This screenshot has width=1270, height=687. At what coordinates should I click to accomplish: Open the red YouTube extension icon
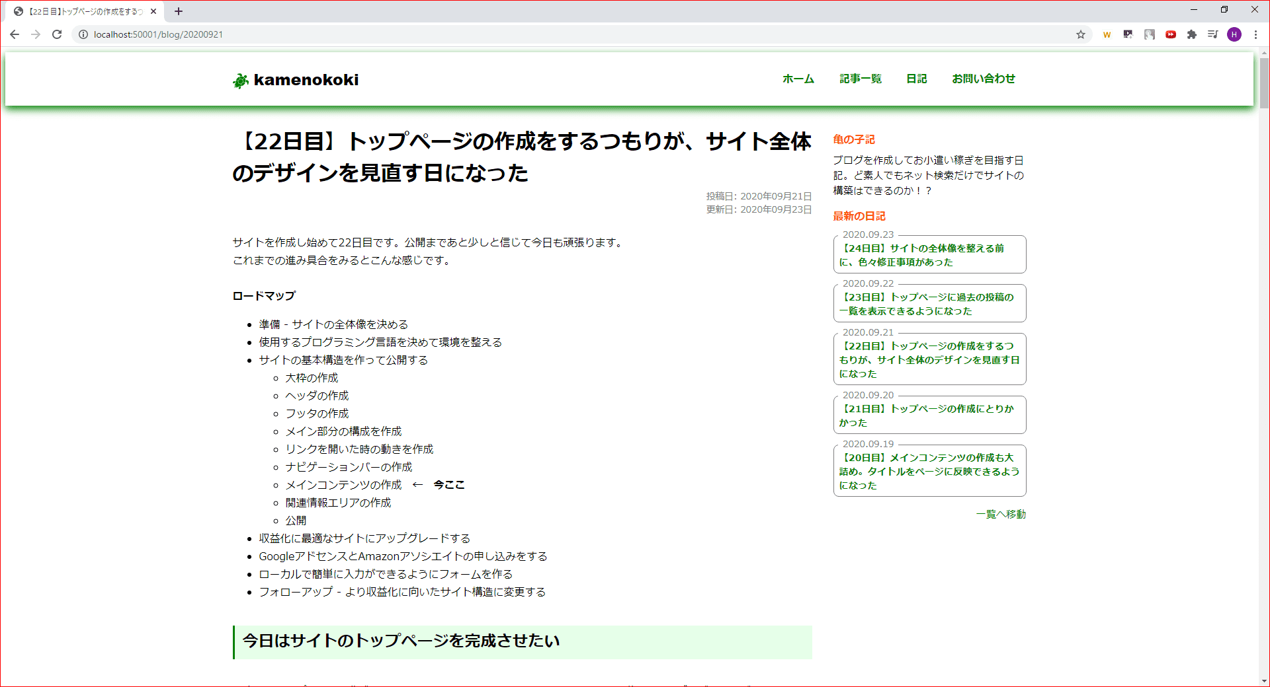tap(1170, 34)
